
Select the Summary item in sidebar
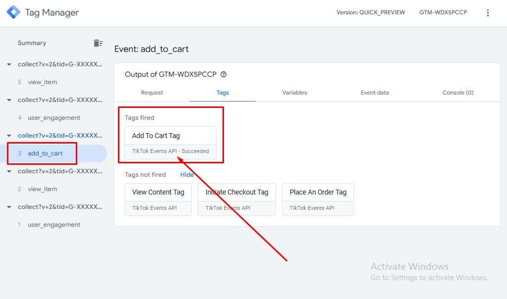(32, 43)
